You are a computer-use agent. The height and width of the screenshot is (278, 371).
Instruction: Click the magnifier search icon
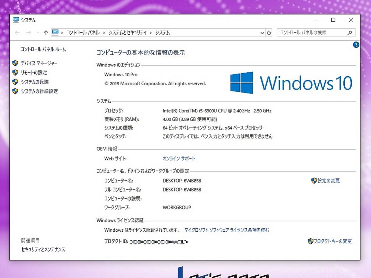(350, 32)
